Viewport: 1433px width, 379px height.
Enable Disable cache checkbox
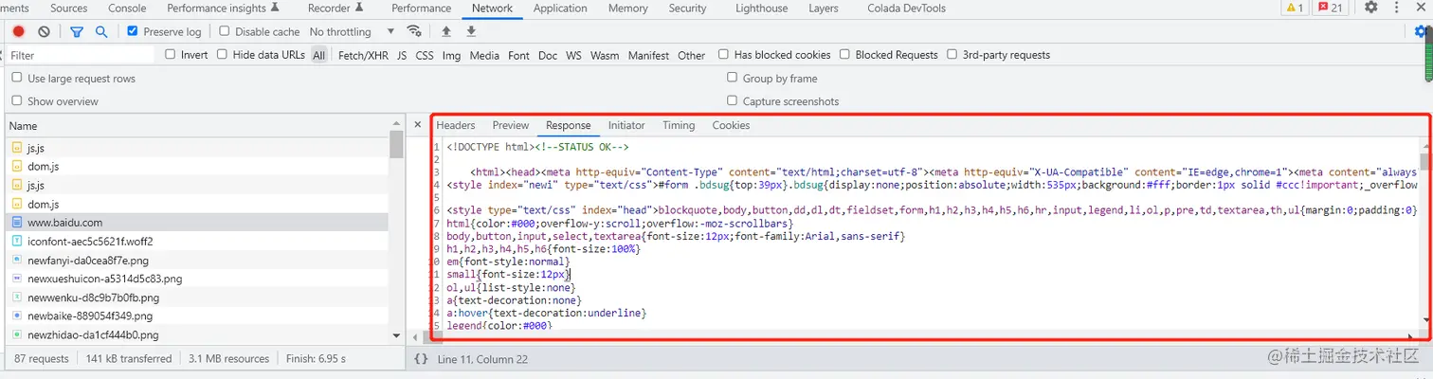pyautogui.click(x=225, y=31)
